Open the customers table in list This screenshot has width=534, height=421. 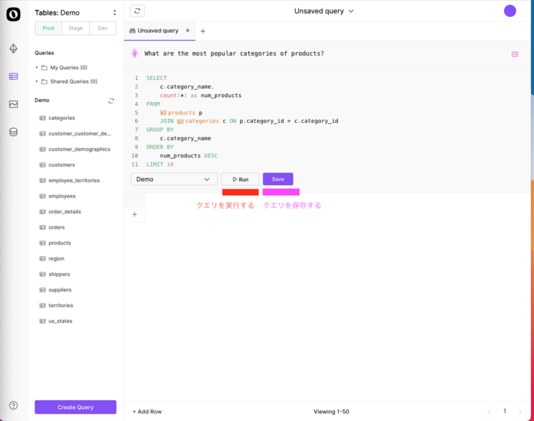click(x=62, y=165)
